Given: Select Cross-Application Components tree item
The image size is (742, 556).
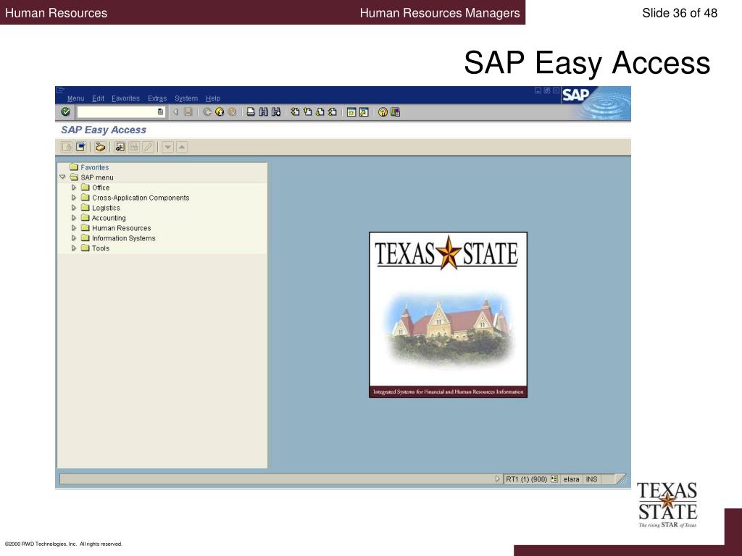Looking at the screenshot, I should click(141, 198).
